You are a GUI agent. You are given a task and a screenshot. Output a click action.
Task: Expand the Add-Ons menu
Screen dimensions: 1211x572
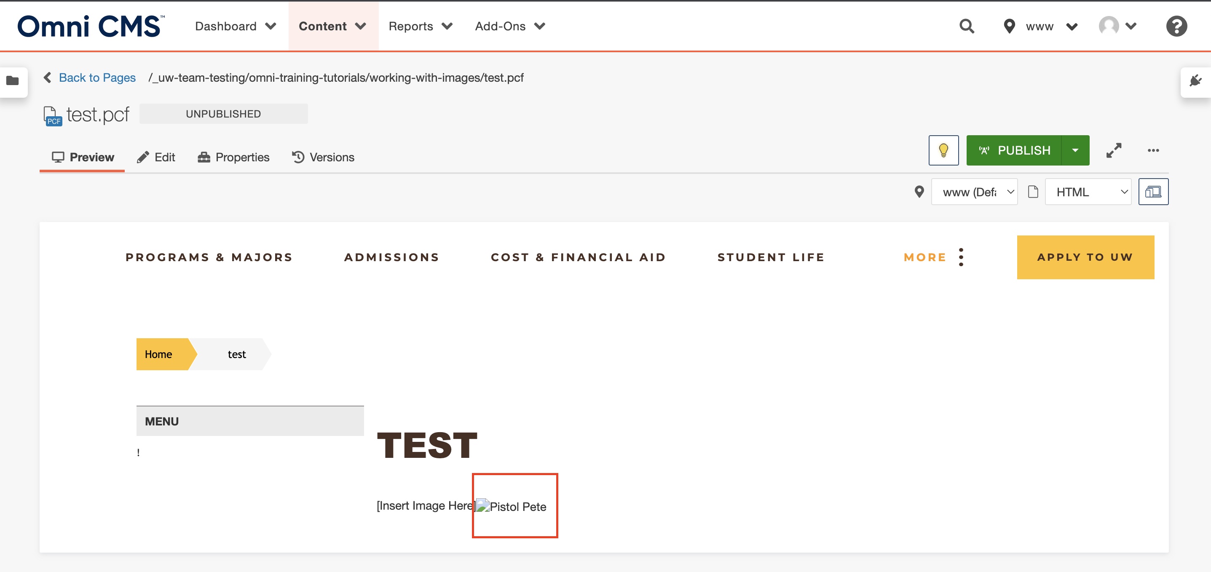coord(510,26)
